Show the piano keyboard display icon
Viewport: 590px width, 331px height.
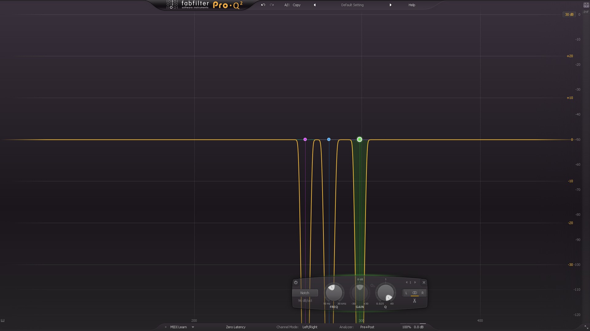(x=3, y=321)
